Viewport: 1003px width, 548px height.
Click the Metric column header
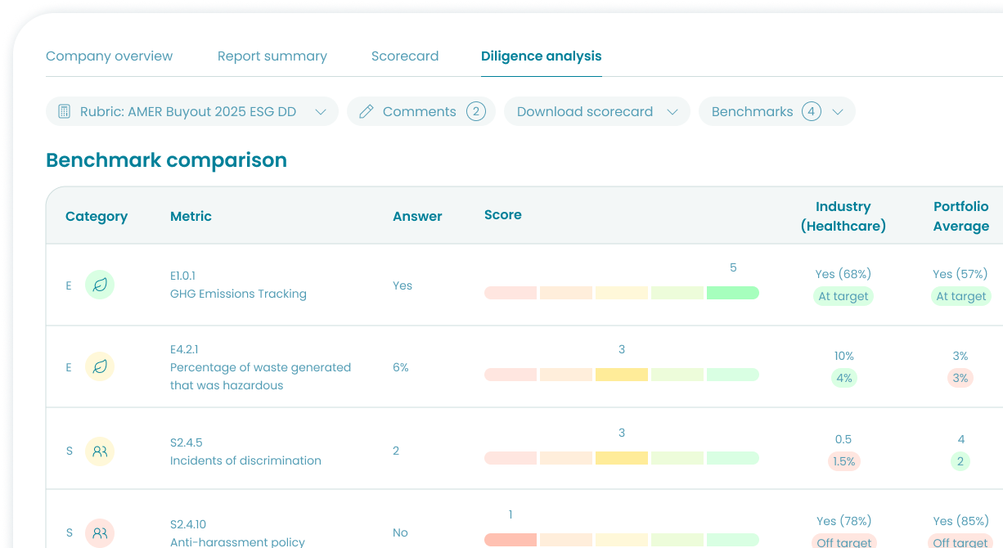[x=191, y=216]
